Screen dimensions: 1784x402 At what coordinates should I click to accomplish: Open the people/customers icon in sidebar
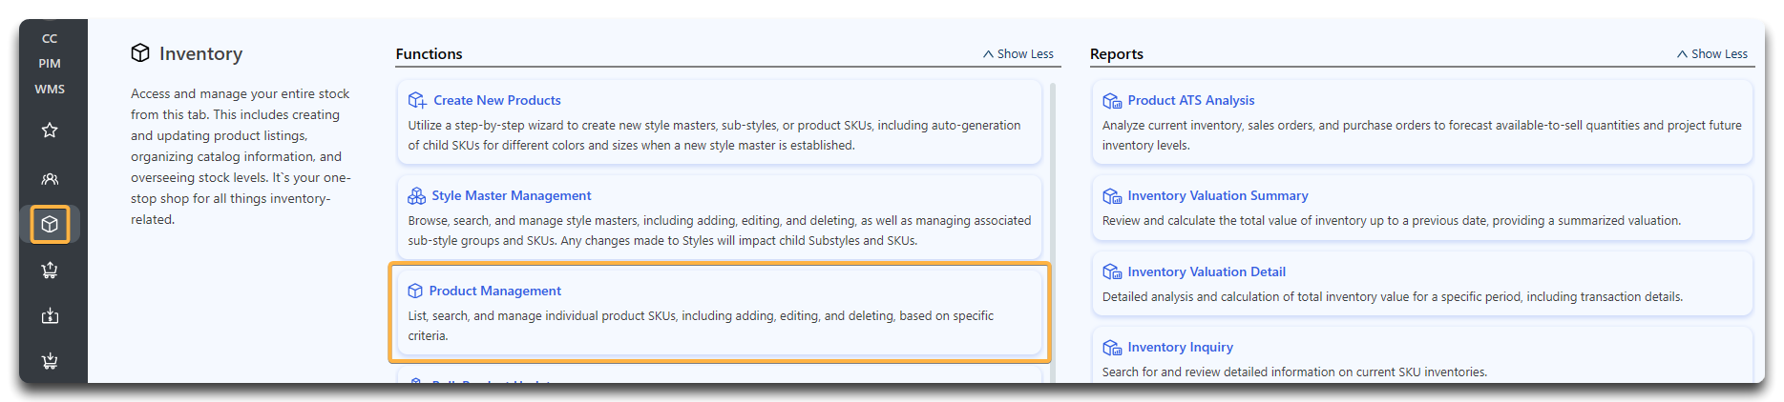click(x=50, y=179)
